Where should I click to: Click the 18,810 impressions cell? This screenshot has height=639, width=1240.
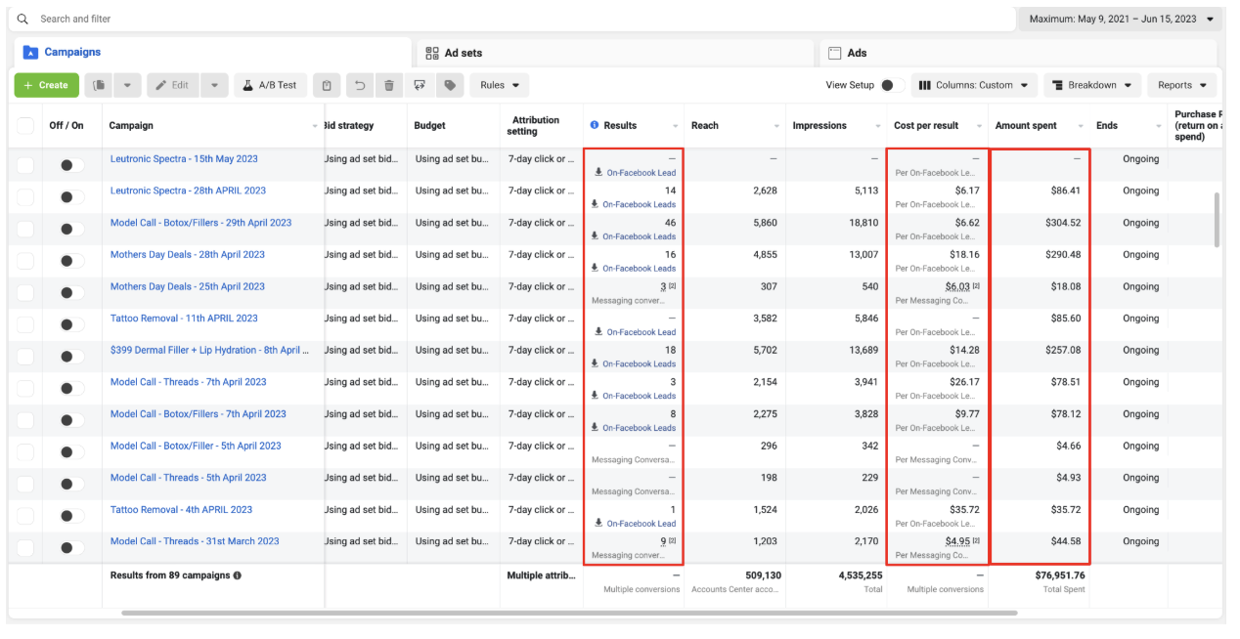(864, 223)
